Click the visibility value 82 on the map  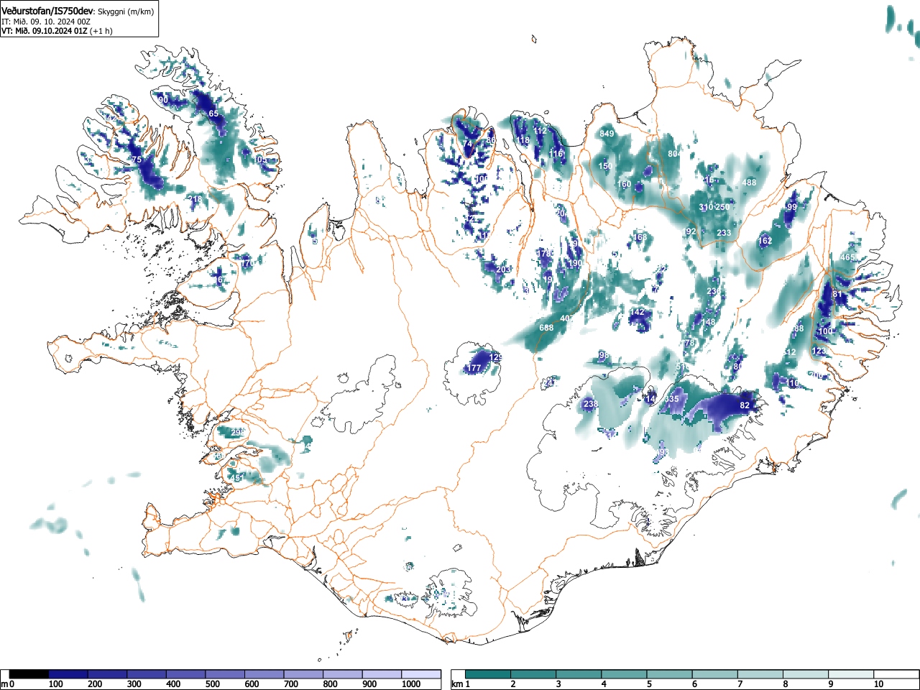coord(745,405)
